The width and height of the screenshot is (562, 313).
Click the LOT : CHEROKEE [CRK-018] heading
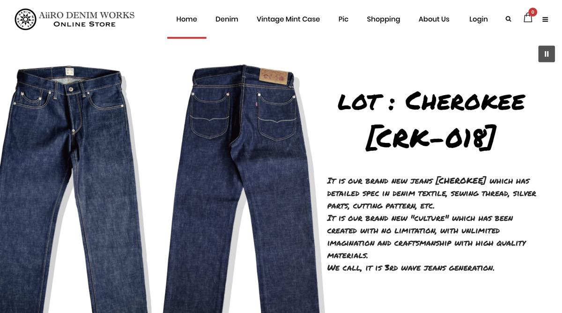tap(431, 120)
